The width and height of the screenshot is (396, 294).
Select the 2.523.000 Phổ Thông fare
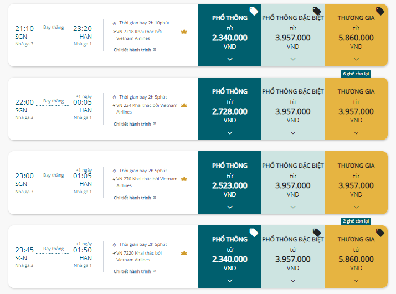tap(230, 183)
